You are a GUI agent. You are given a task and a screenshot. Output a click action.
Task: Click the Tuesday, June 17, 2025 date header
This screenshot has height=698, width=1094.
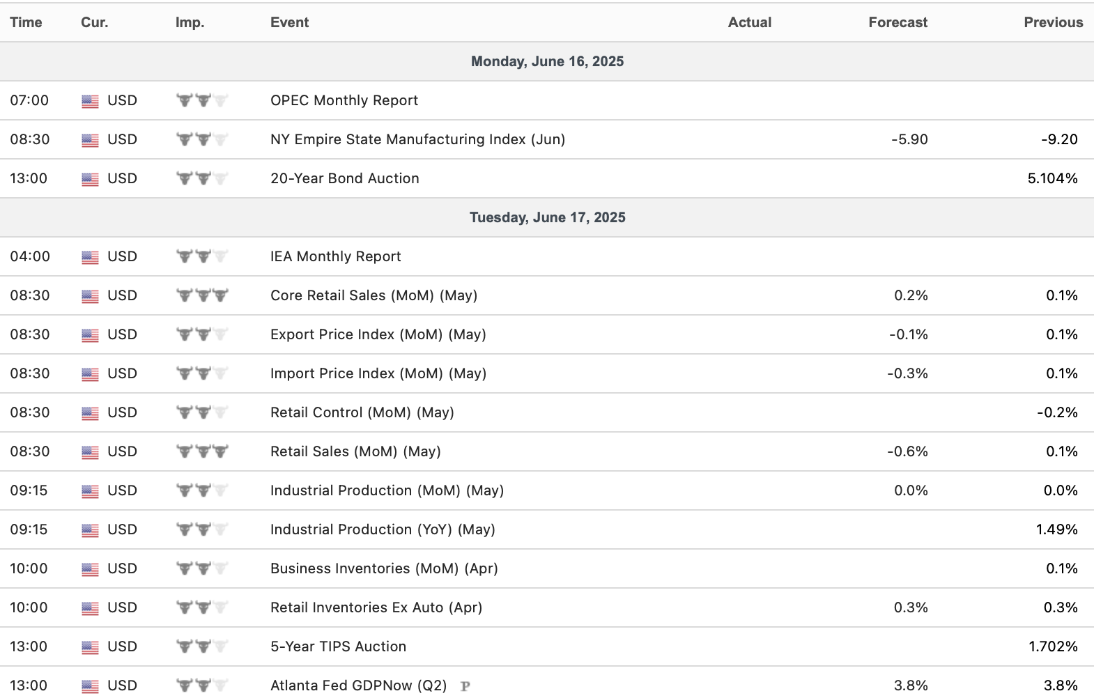point(547,217)
